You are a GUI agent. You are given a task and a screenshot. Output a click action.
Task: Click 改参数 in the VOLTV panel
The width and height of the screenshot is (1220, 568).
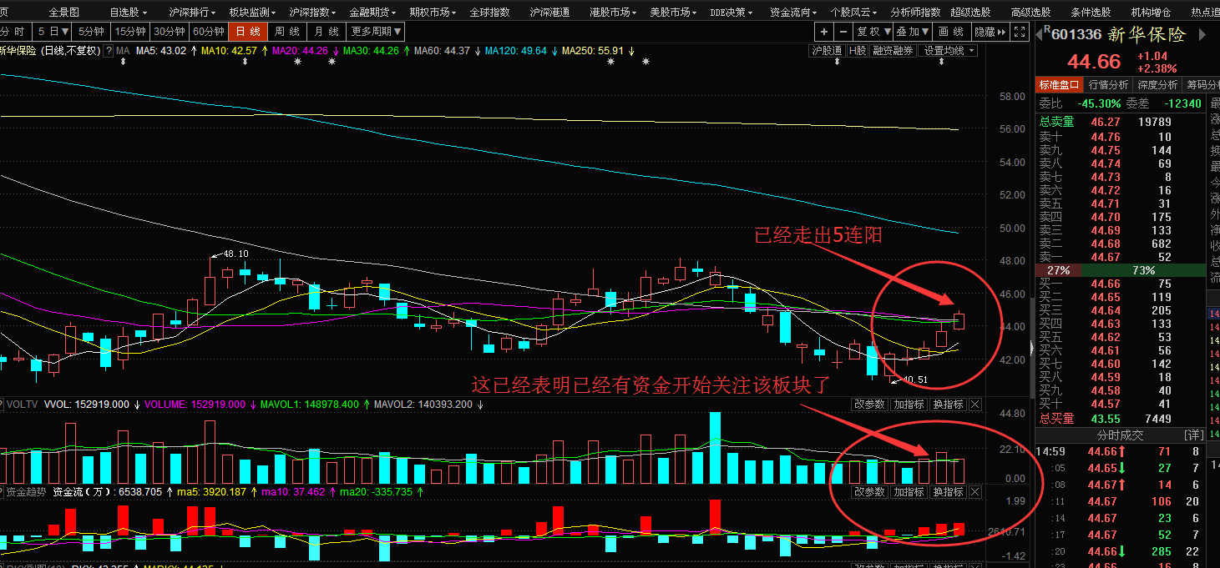(x=869, y=405)
